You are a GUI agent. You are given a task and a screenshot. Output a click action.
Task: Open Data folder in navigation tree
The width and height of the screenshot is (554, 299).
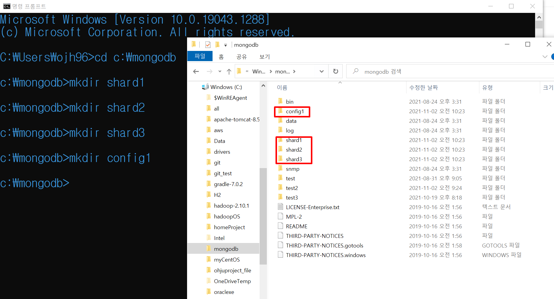[219, 141]
